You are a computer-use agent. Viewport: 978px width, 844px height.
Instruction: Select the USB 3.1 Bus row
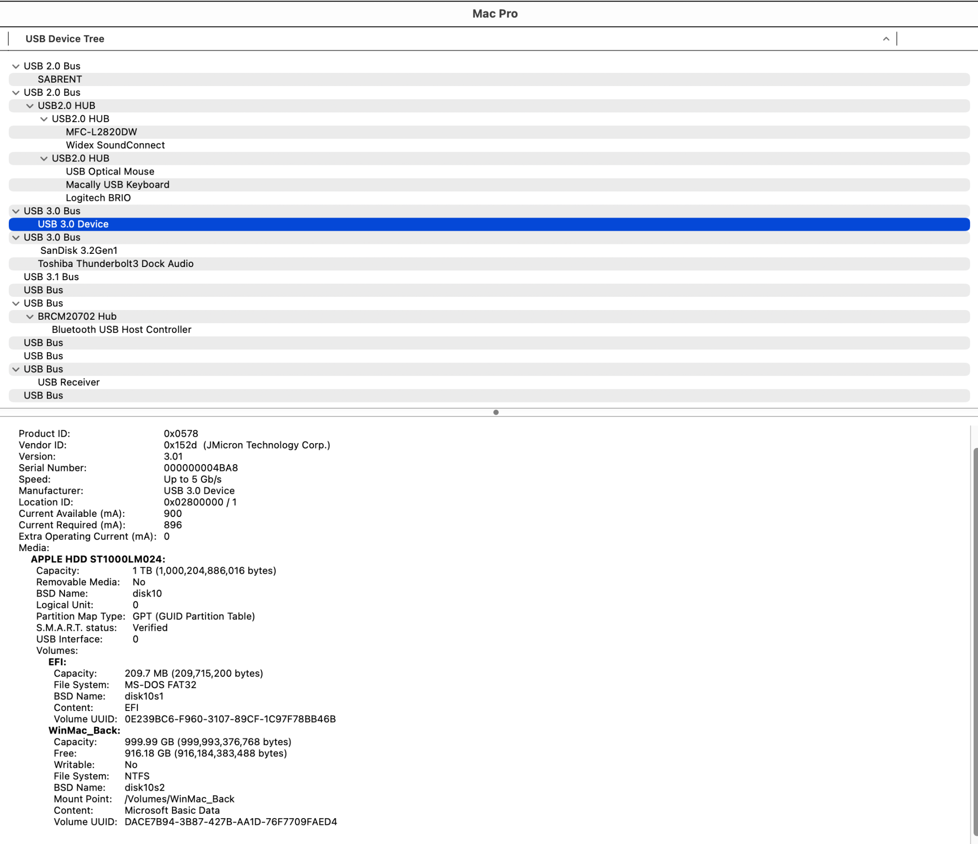(51, 277)
